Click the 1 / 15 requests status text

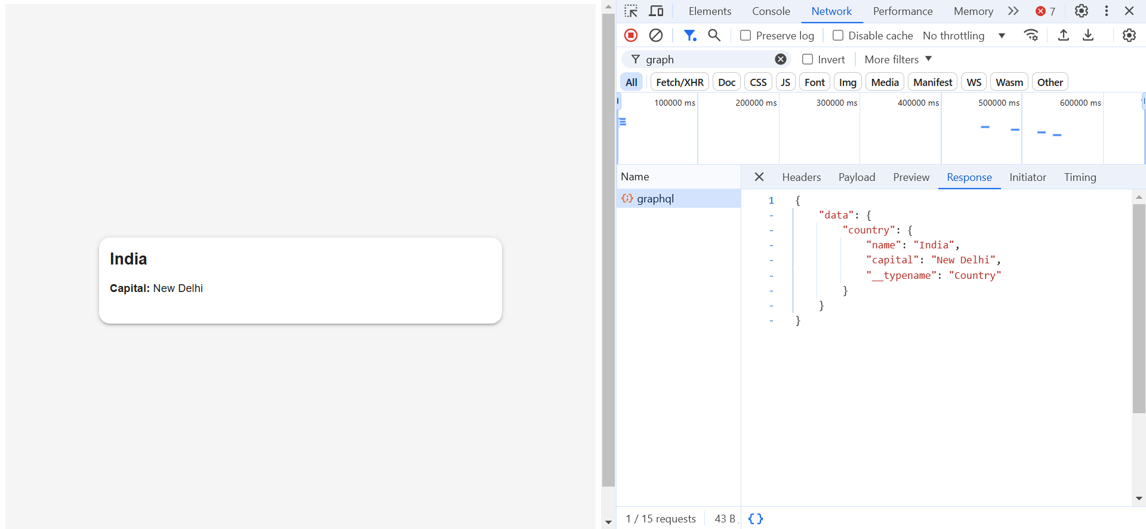pos(661,519)
